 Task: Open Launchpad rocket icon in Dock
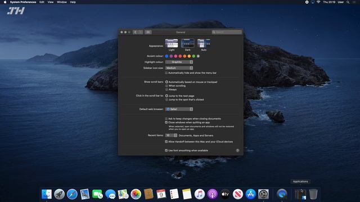tap(59, 194)
